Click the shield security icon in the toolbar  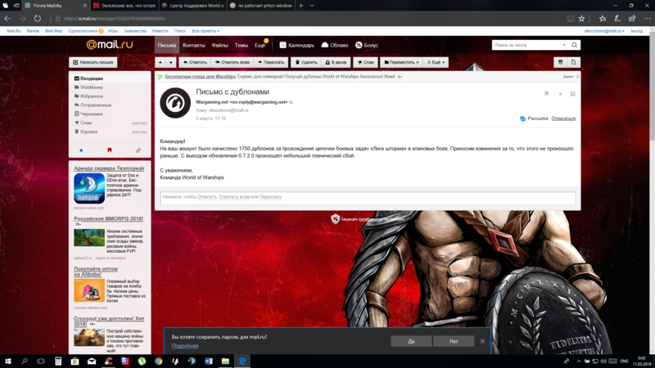pos(561,62)
